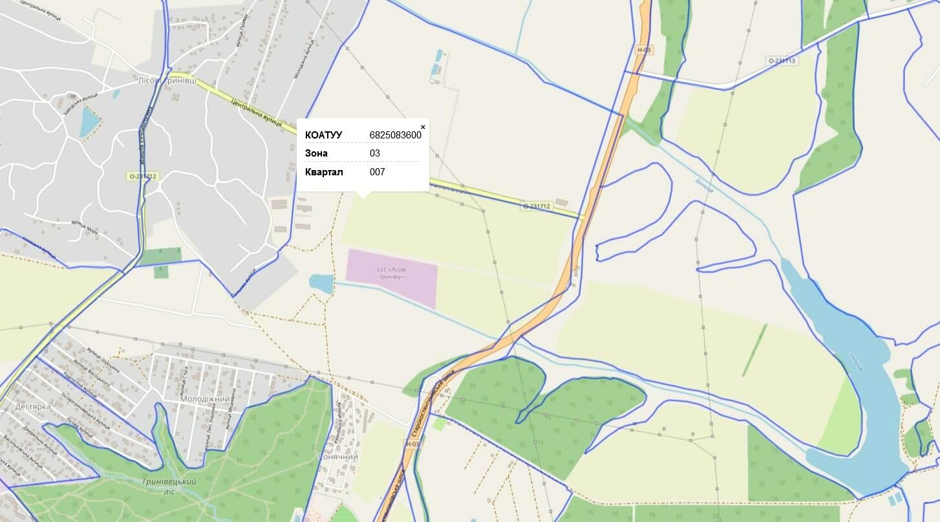Viewport: 940px width, 522px height.
Task: Close the KOATUU info popup
Action: [x=423, y=127]
